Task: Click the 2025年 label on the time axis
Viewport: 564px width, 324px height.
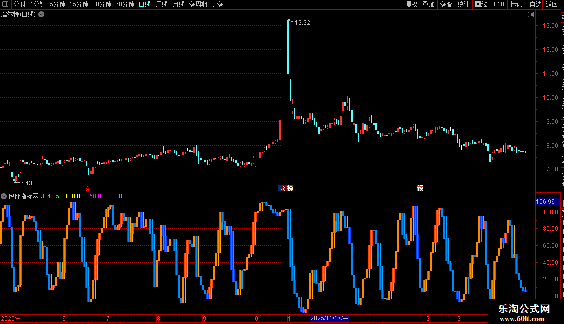Action: 11,319
